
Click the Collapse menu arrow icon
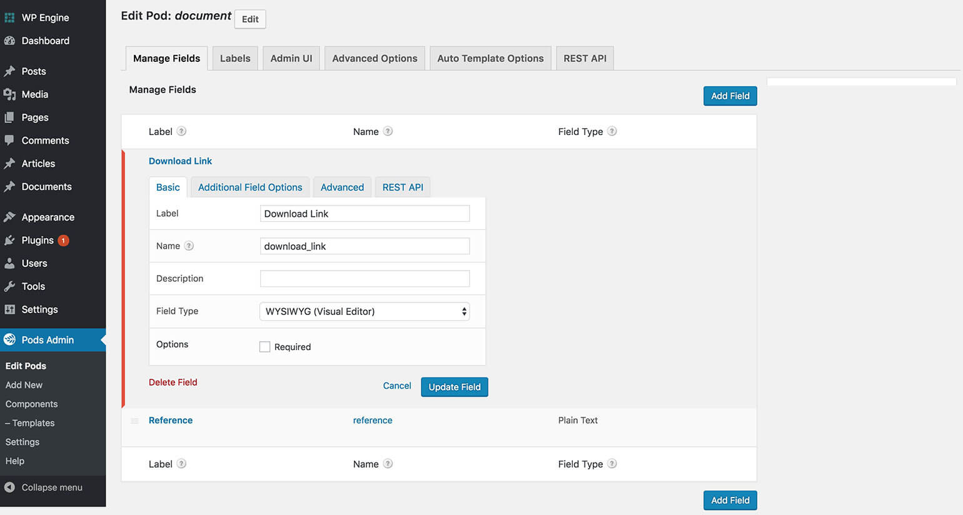click(x=9, y=487)
